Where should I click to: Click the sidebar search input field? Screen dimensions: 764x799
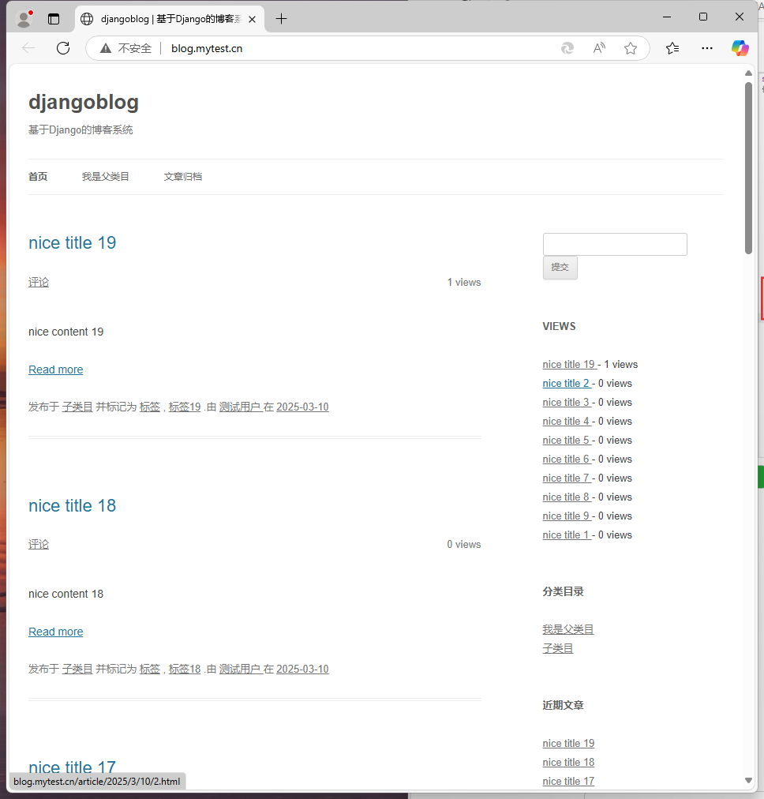click(615, 245)
